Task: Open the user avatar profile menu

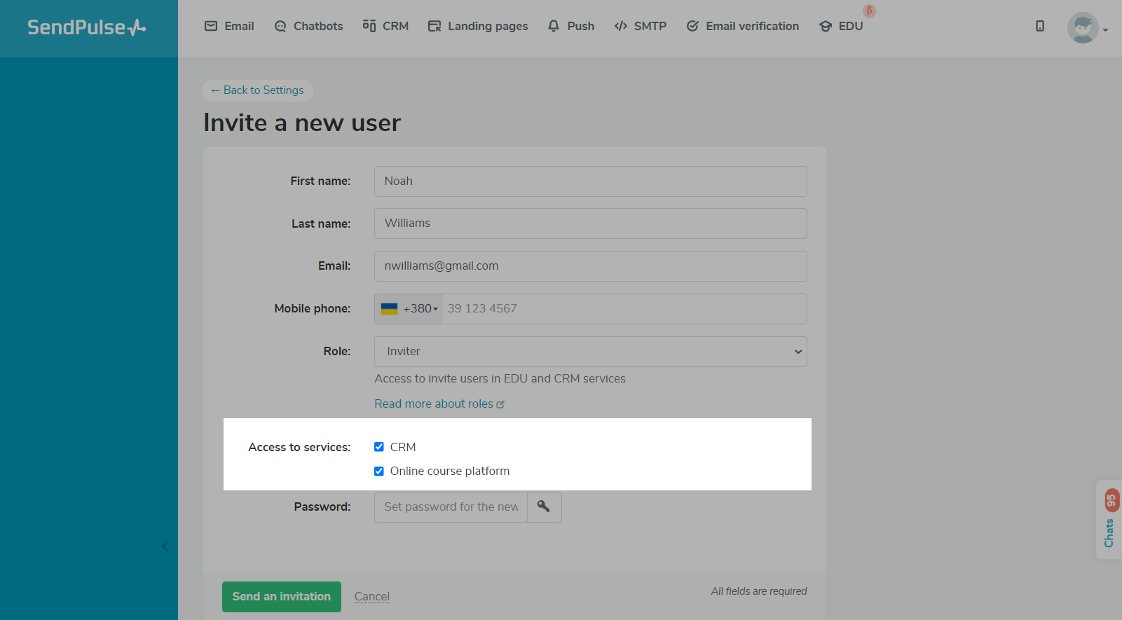Action: tap(1082, 28)
